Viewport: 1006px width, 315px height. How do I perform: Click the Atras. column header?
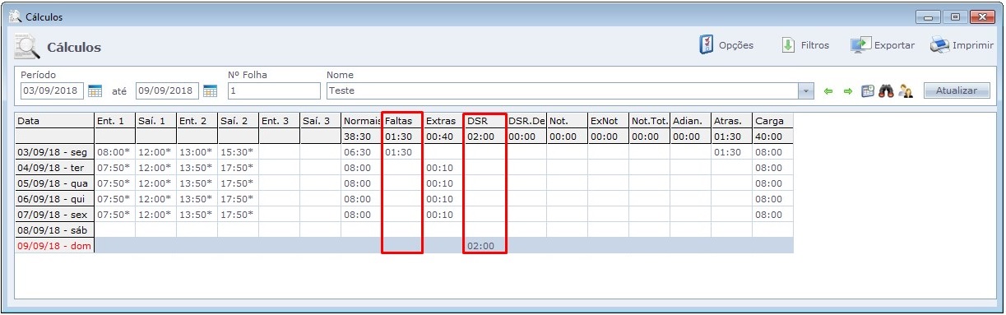pos(732,121)
